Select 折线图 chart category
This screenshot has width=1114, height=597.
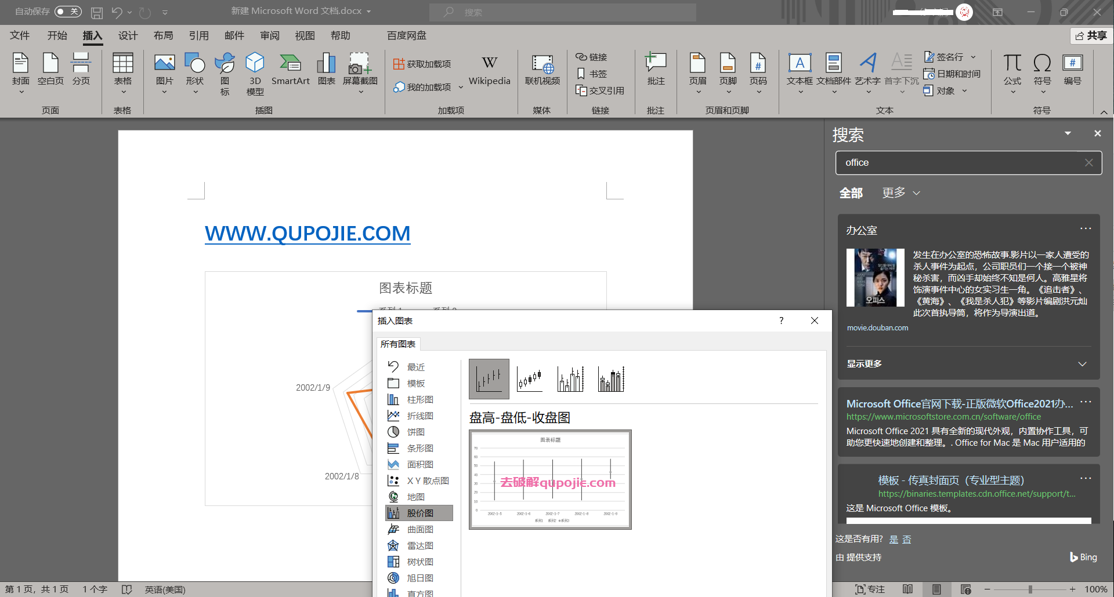419,416
